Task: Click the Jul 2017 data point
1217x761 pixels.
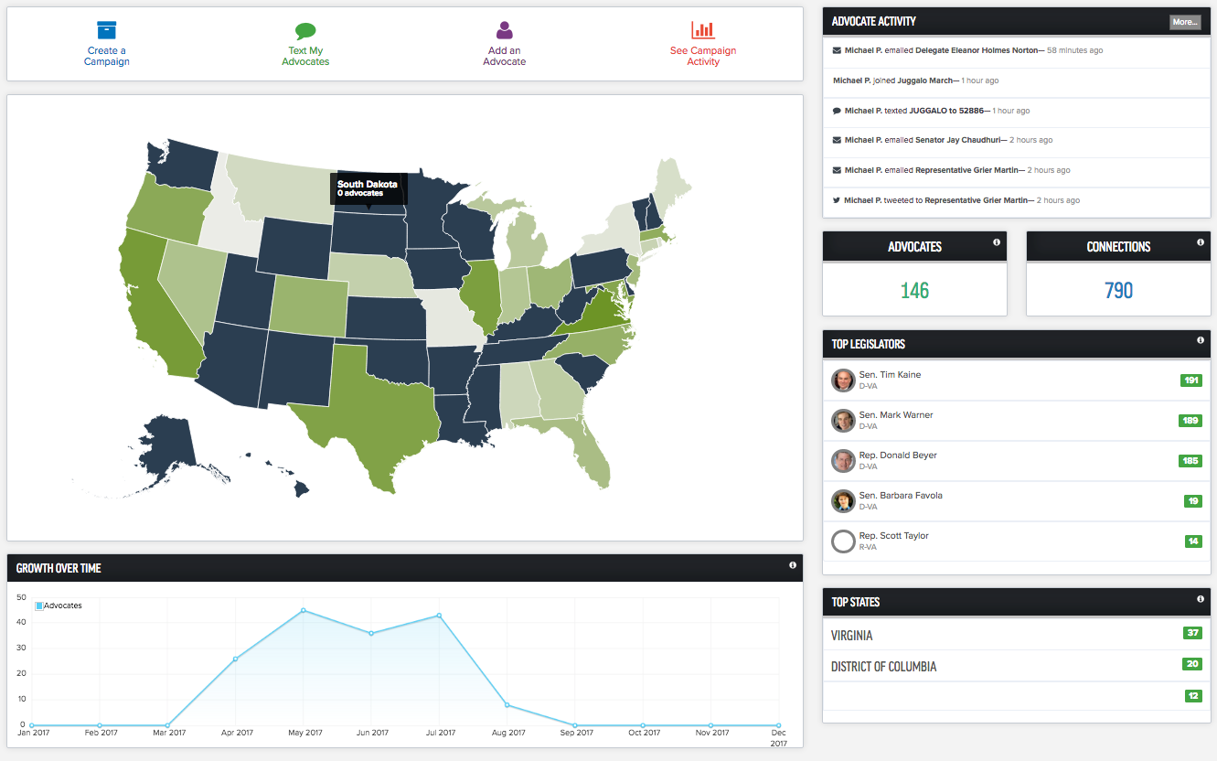Action: pos(439,616)
